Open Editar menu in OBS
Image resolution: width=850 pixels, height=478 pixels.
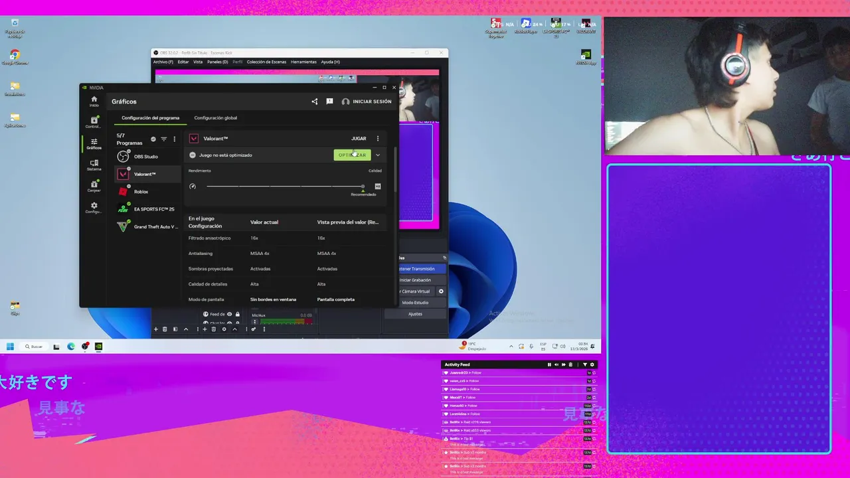(183, 62)
